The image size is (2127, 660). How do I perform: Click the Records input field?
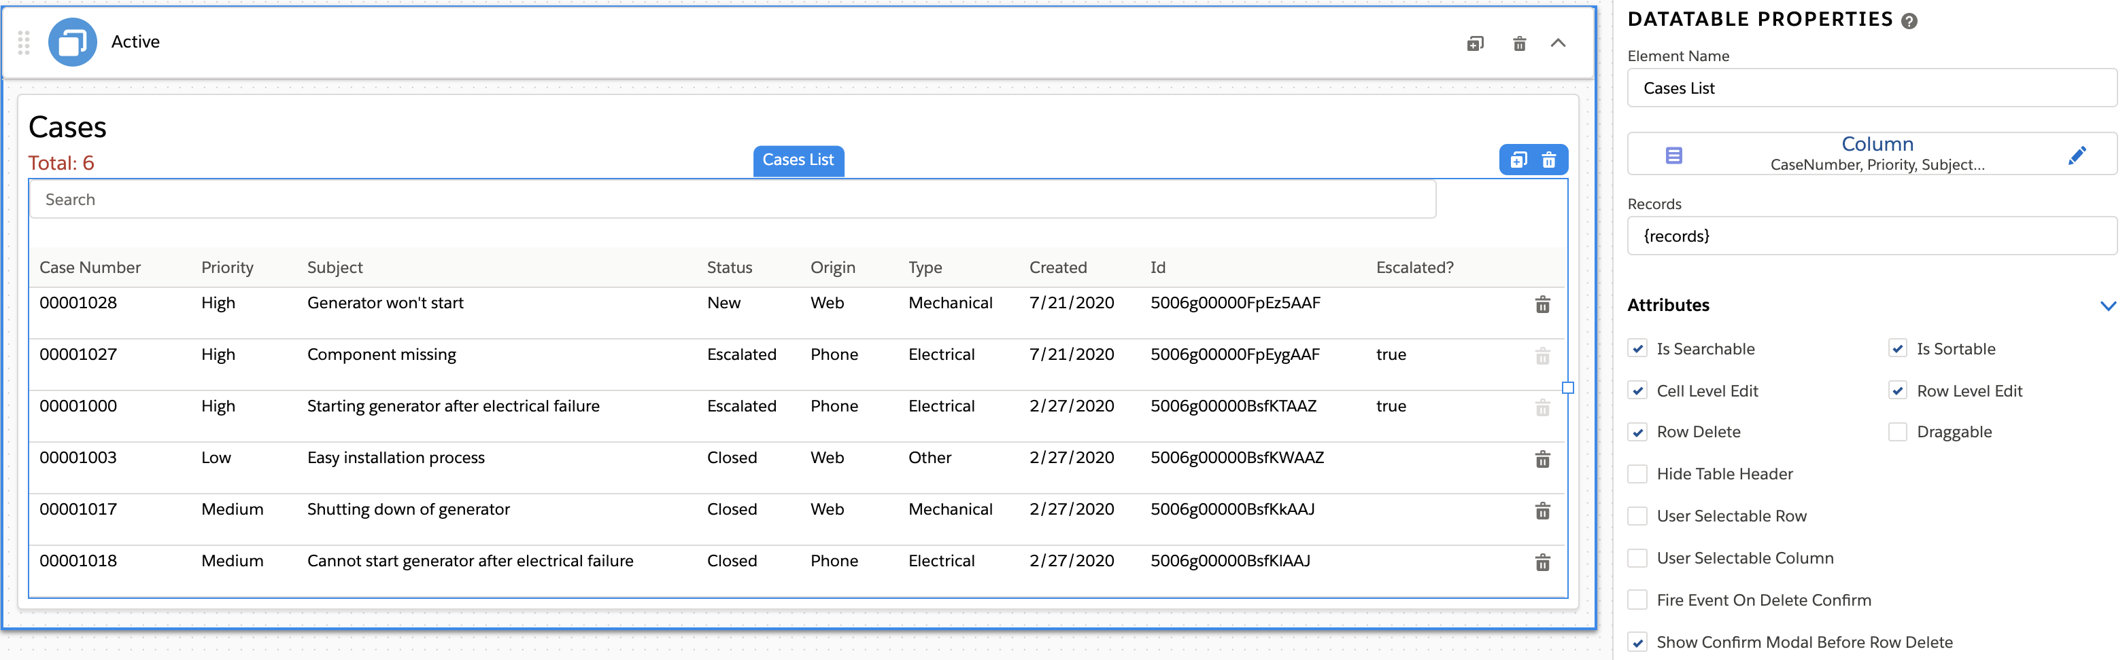[x=1872, y=236]
